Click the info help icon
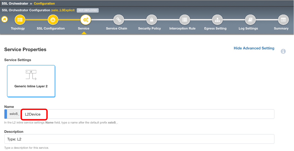Viewport: 294px width, 151px height. point(283,51)
